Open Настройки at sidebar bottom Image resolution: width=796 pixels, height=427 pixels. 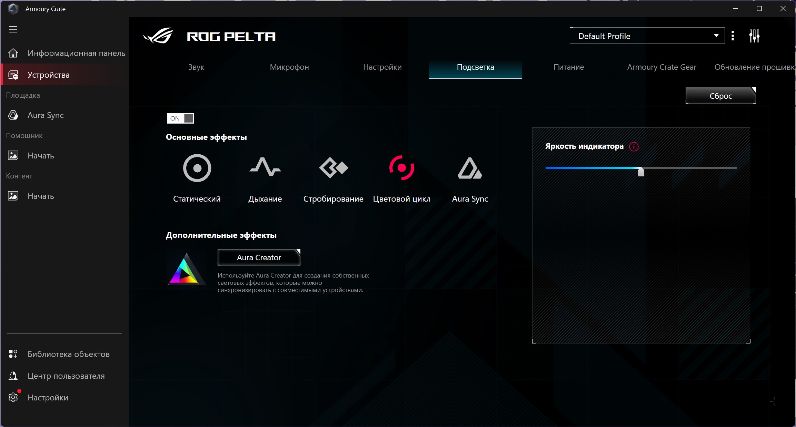coord(65,398)
